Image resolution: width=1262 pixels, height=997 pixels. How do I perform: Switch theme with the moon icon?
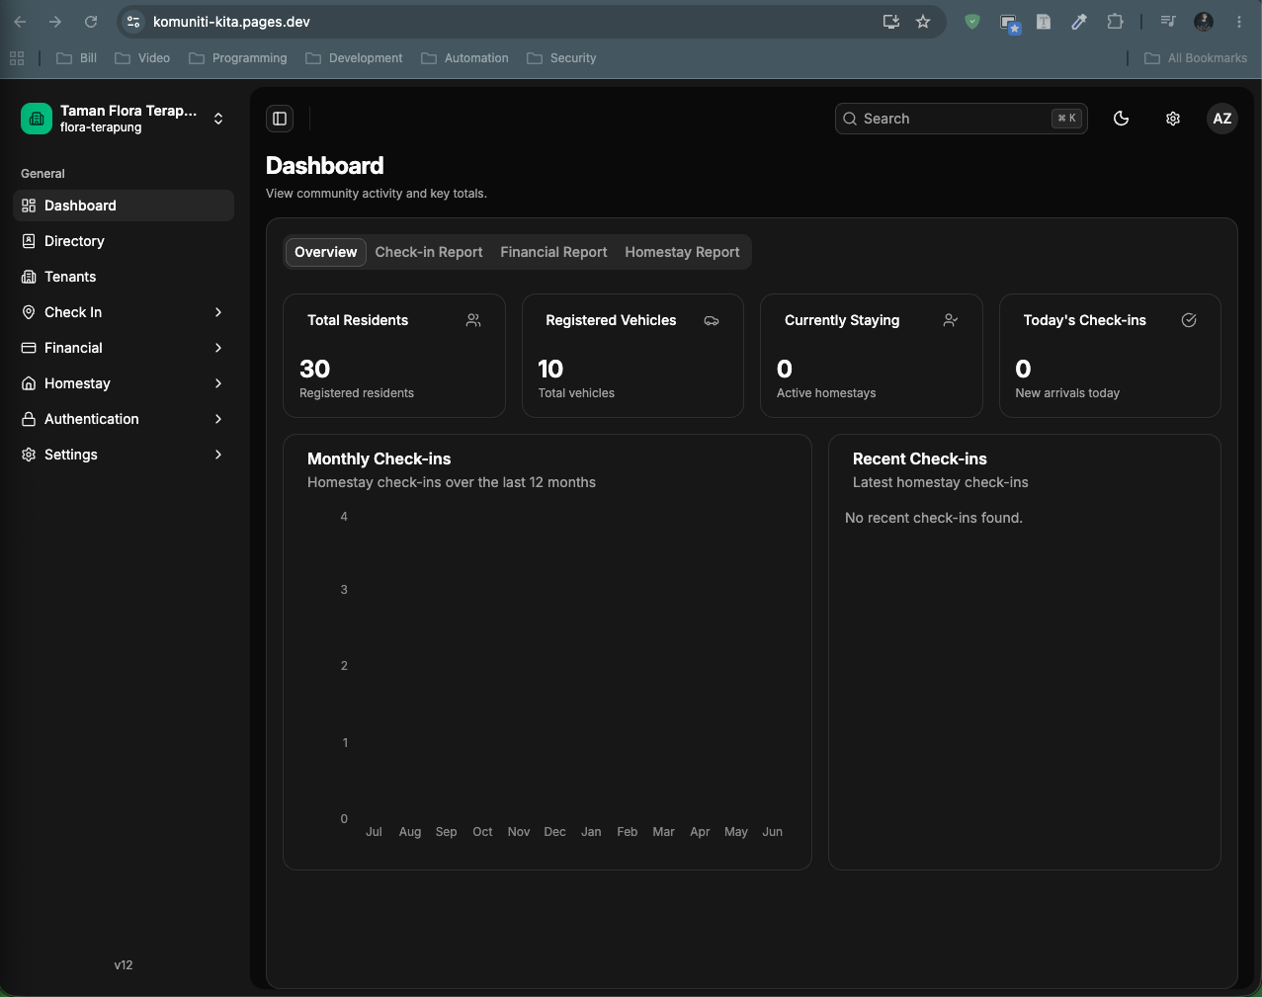pos(1121,119)
